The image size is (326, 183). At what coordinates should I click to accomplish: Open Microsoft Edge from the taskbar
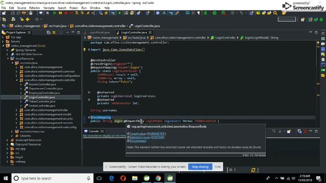(x=112, y=178)
